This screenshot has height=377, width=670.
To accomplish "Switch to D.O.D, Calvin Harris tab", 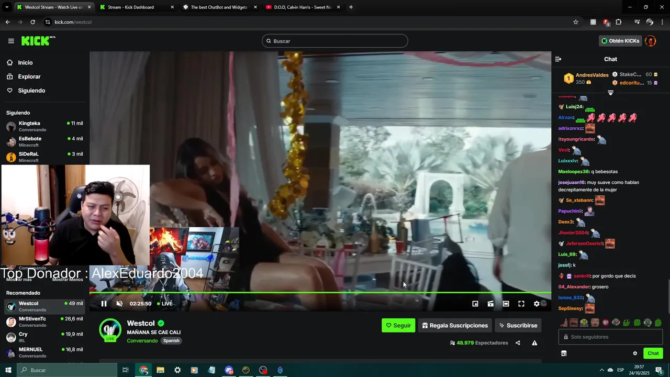I will [x=303, y=7].
